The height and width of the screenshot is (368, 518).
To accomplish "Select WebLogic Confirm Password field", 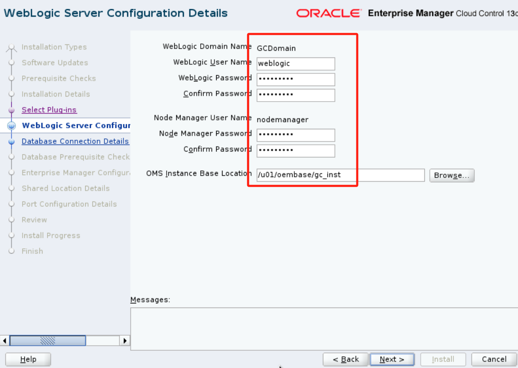I will tap(296, 95).
